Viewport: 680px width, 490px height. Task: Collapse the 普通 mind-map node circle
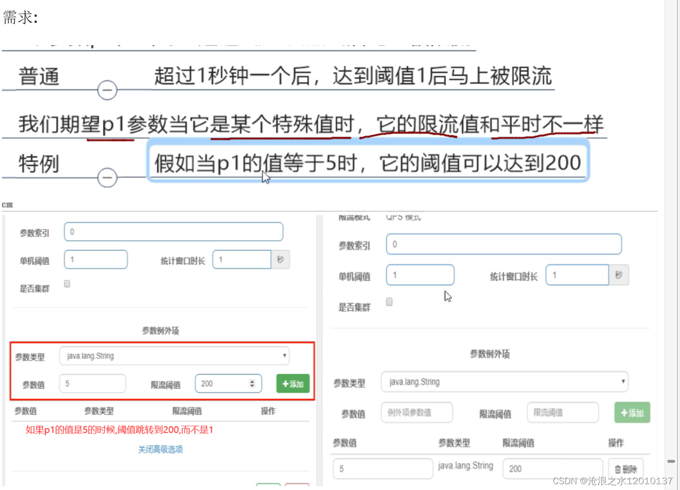pos(107,90)
